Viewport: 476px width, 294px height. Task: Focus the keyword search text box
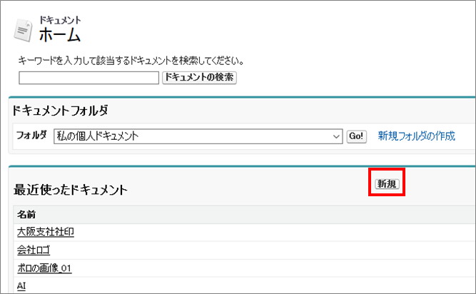coord(88,77)
